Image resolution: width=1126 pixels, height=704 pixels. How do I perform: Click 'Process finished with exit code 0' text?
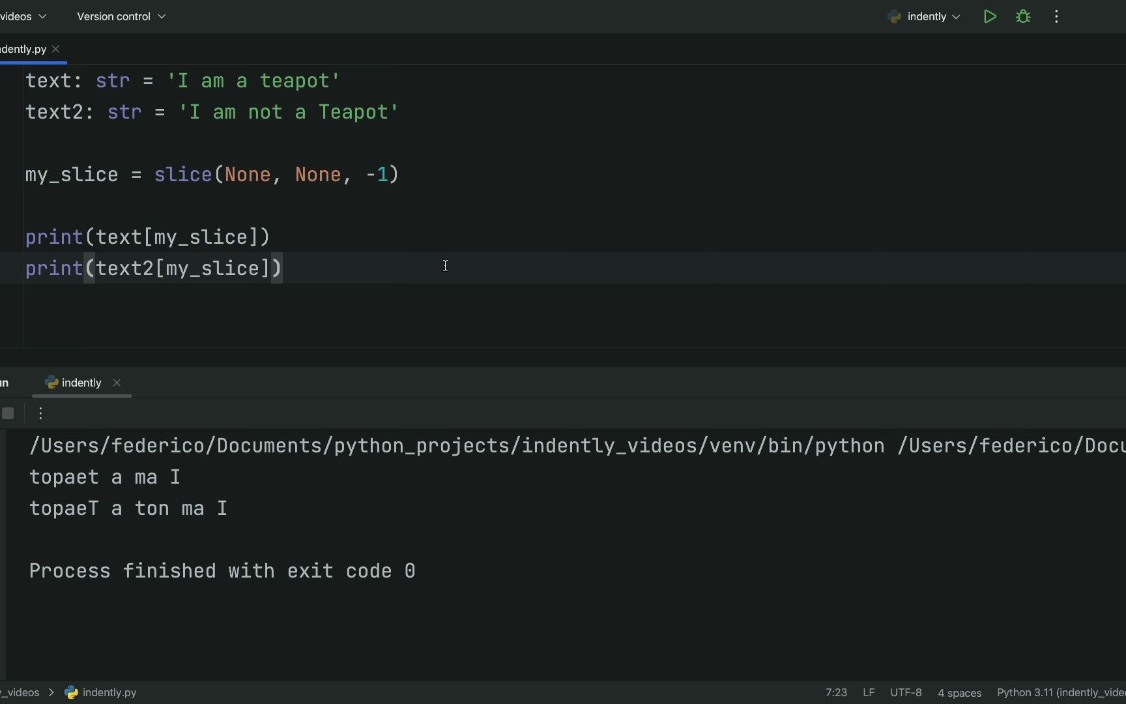click(222, 571)
